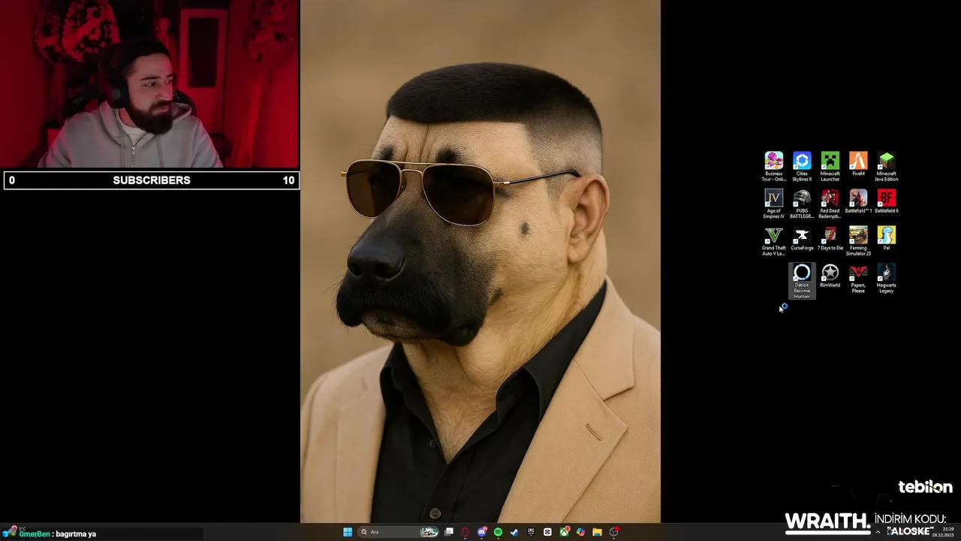
Task: Click the taskbar search box Ara
Action: [398, 532]
